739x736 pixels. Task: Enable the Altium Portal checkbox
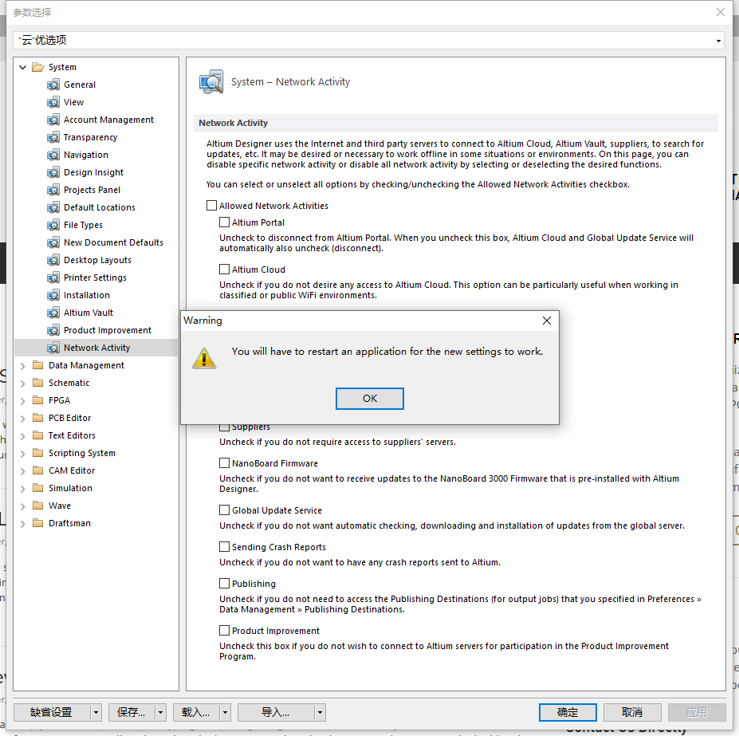224,222
